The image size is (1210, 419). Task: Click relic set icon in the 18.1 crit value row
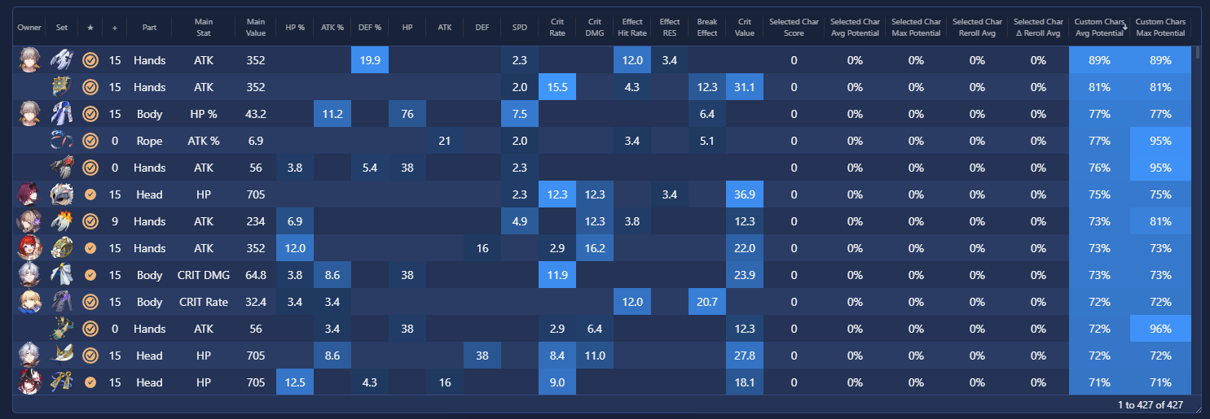(x=62, y=382)
